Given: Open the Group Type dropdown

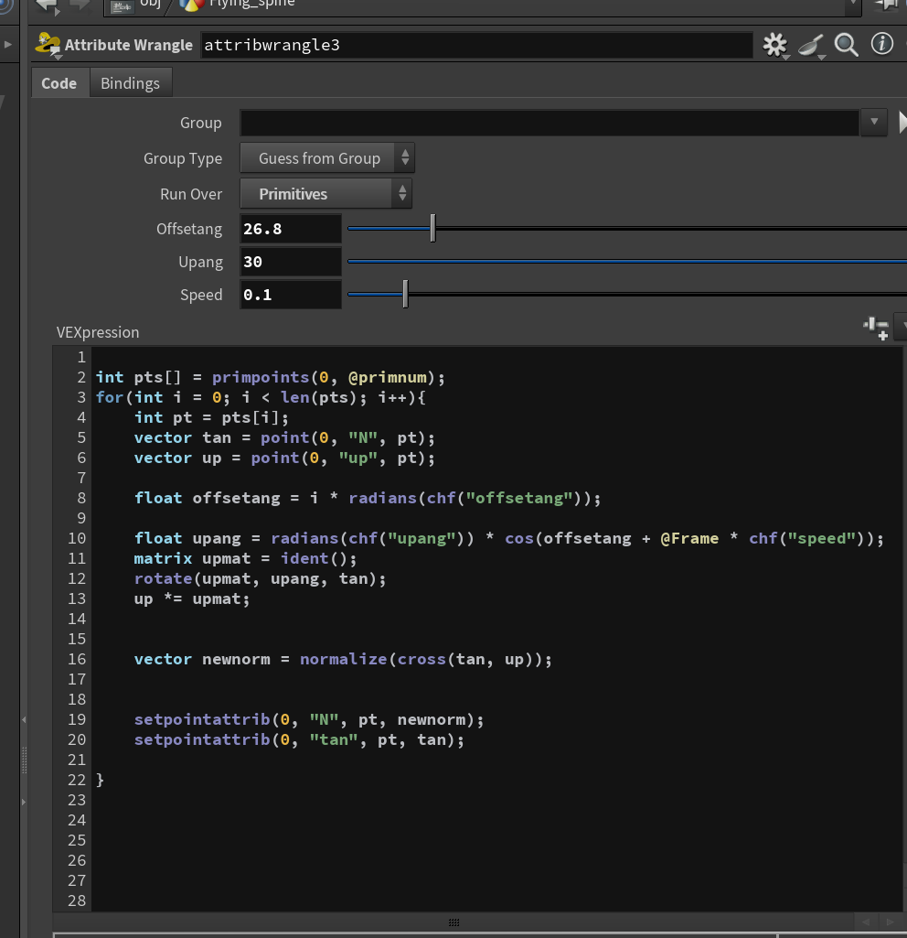Looking at the screenshot, I should pyautogui.click(x=326, y=158).
